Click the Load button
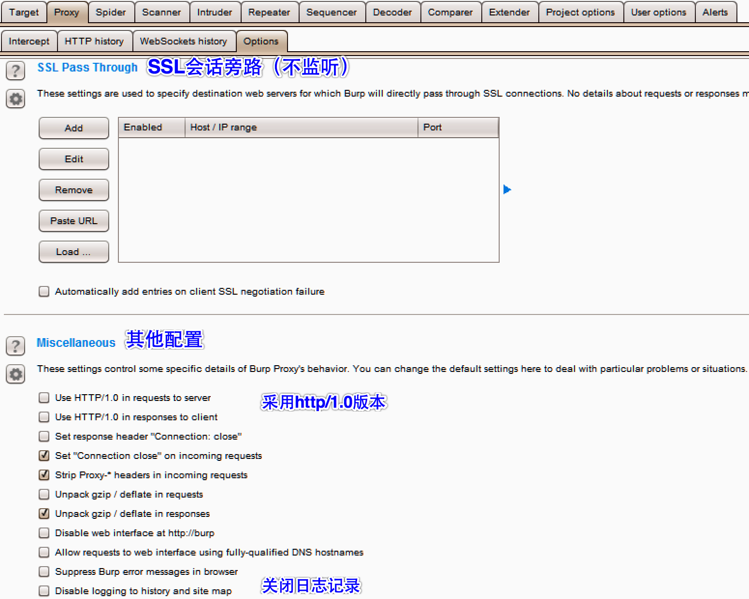The image size is (749, 599). click(73, 252)
